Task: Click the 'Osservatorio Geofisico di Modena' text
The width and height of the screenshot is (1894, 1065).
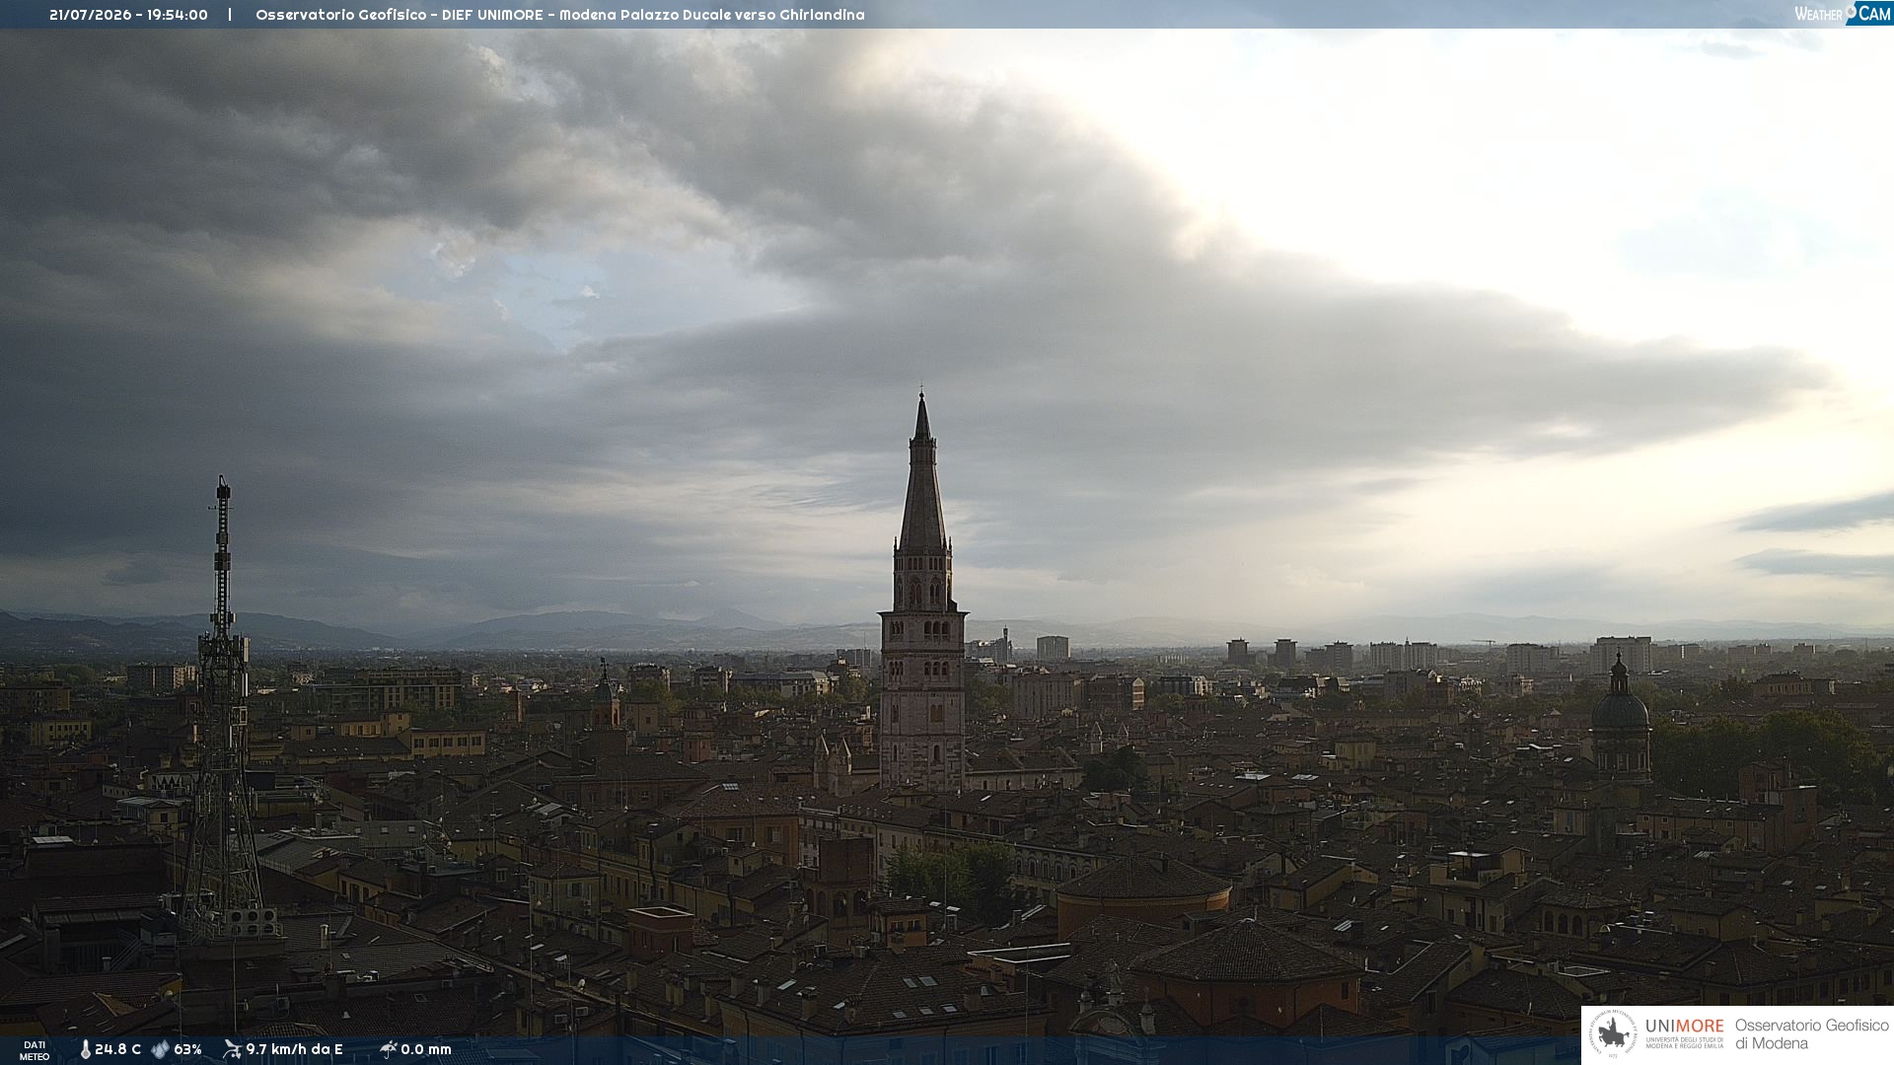Action: point(1811,1034)
